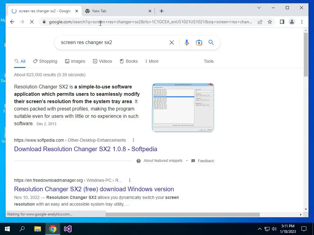Click the scroll right arrow
Image resolution: width=314 pixels, height=235 pixels.
pos(301,214)
